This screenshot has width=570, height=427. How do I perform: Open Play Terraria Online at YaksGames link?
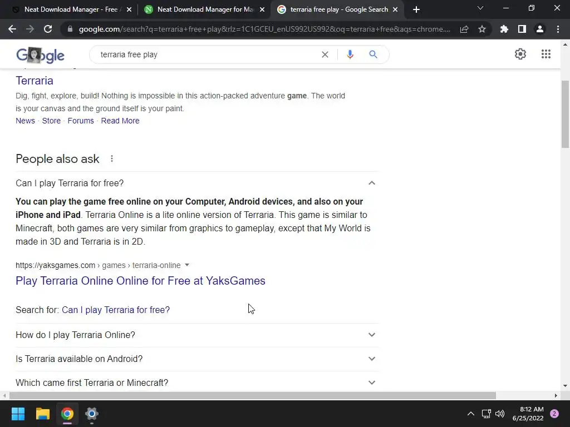pos(140,281)
